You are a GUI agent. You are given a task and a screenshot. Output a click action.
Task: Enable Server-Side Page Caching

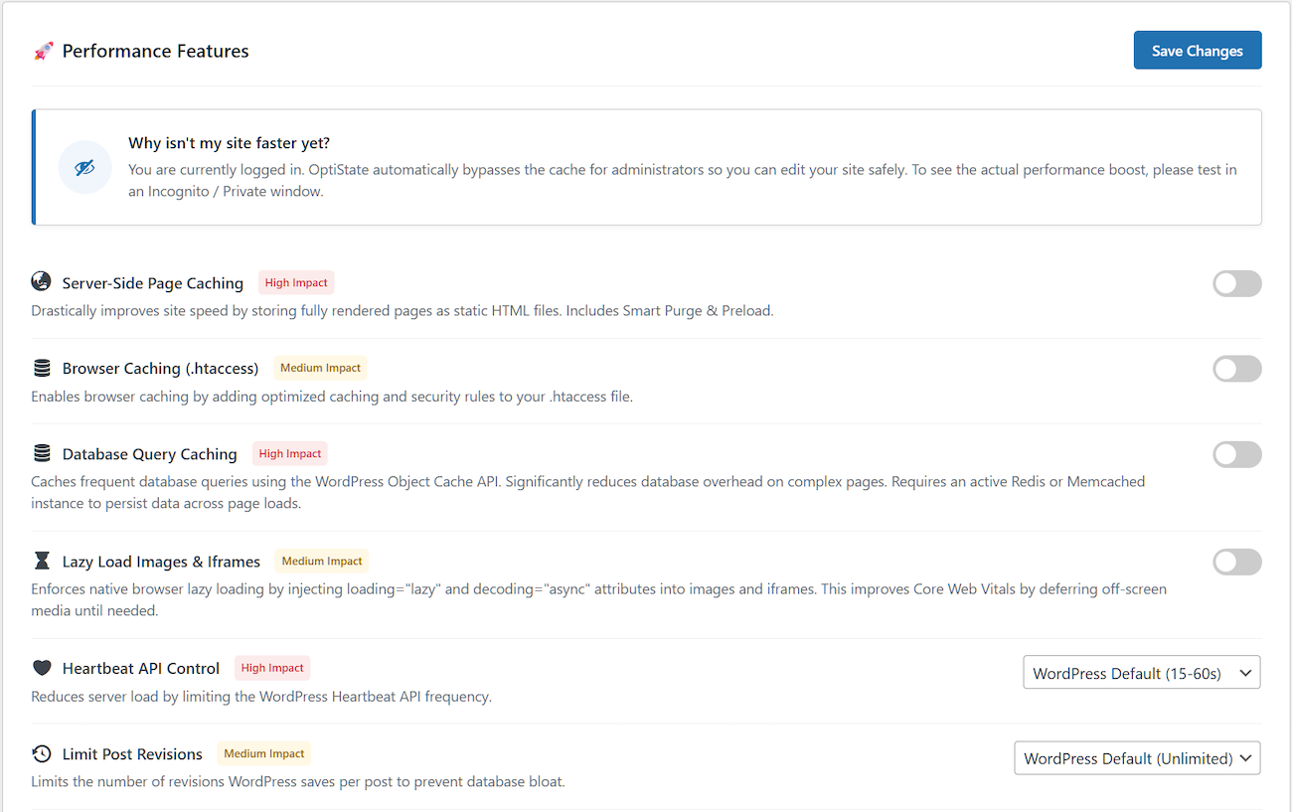[x=1236, y=283]
